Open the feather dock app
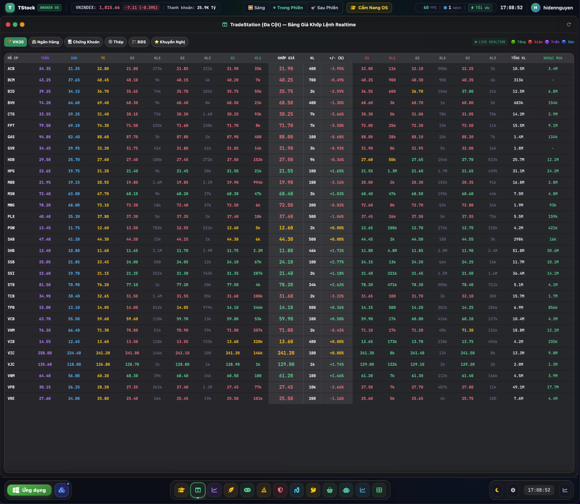 pos(231,490)
